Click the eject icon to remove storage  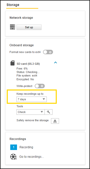coord(55,121)
